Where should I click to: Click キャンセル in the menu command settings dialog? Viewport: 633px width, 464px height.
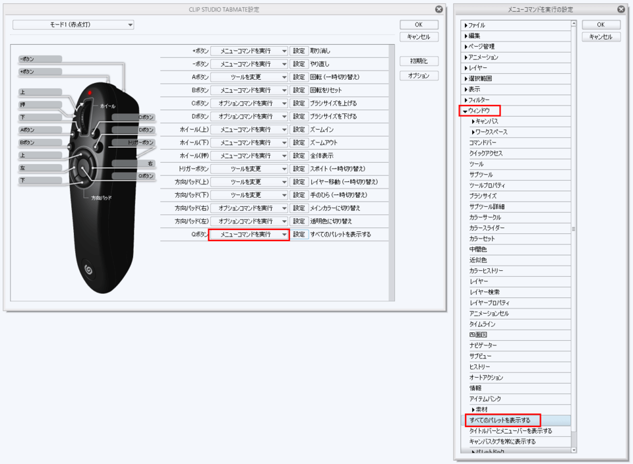(x=601, y=37)
